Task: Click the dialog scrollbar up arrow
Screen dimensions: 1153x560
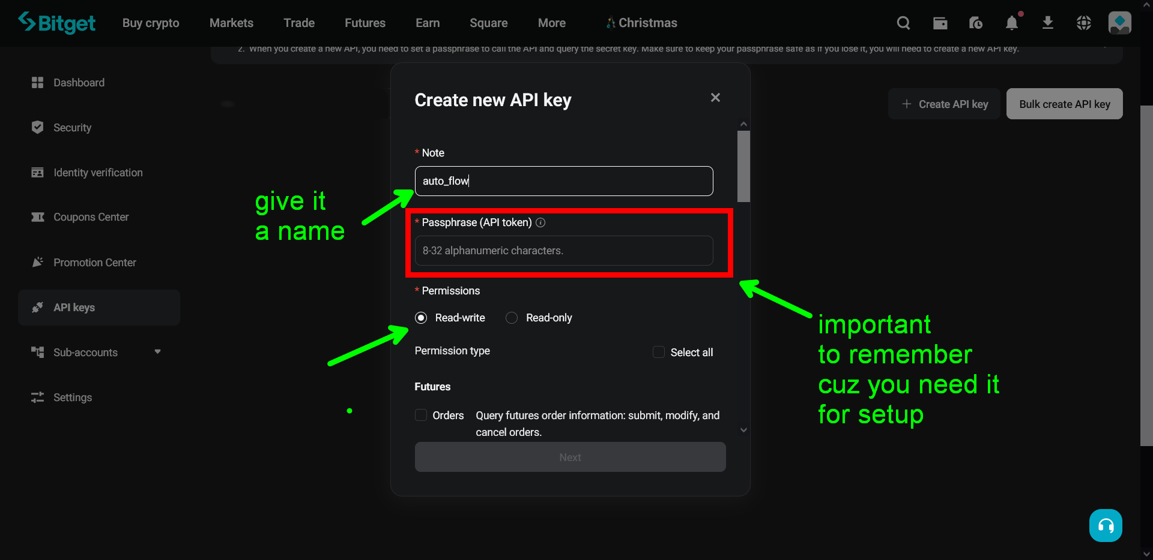Action: 743,124
